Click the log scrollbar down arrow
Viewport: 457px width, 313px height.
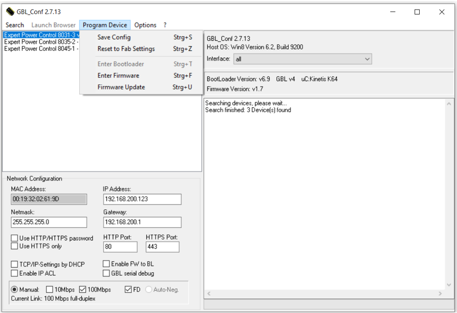[448, 285]
